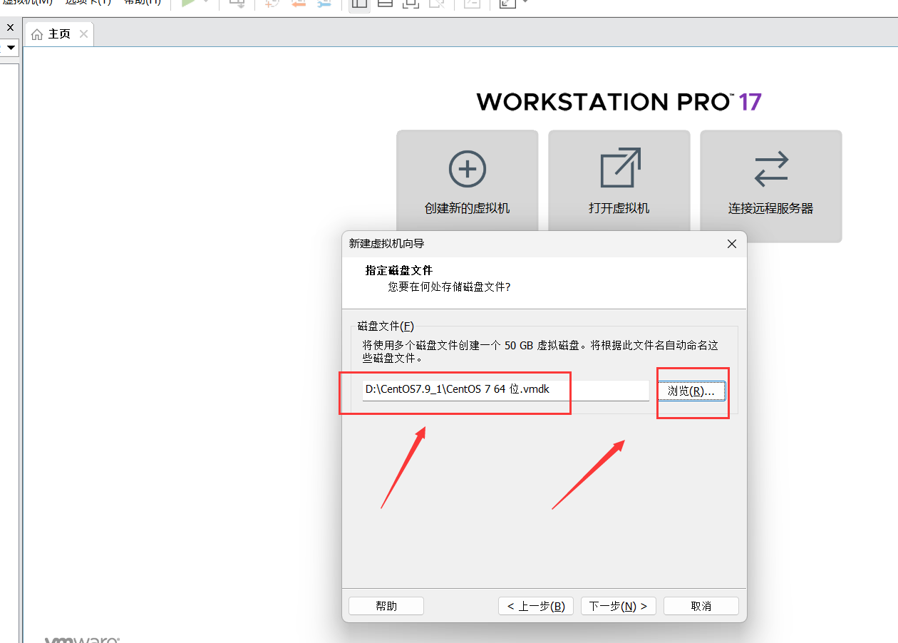Open the 打开虚拟机 tile
Screen dimensions: 898x643
coord(619,186)
